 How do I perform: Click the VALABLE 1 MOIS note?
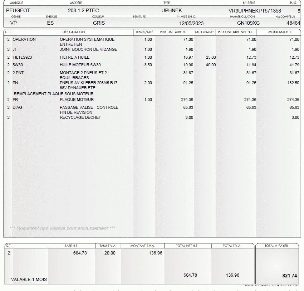(29, 280)
